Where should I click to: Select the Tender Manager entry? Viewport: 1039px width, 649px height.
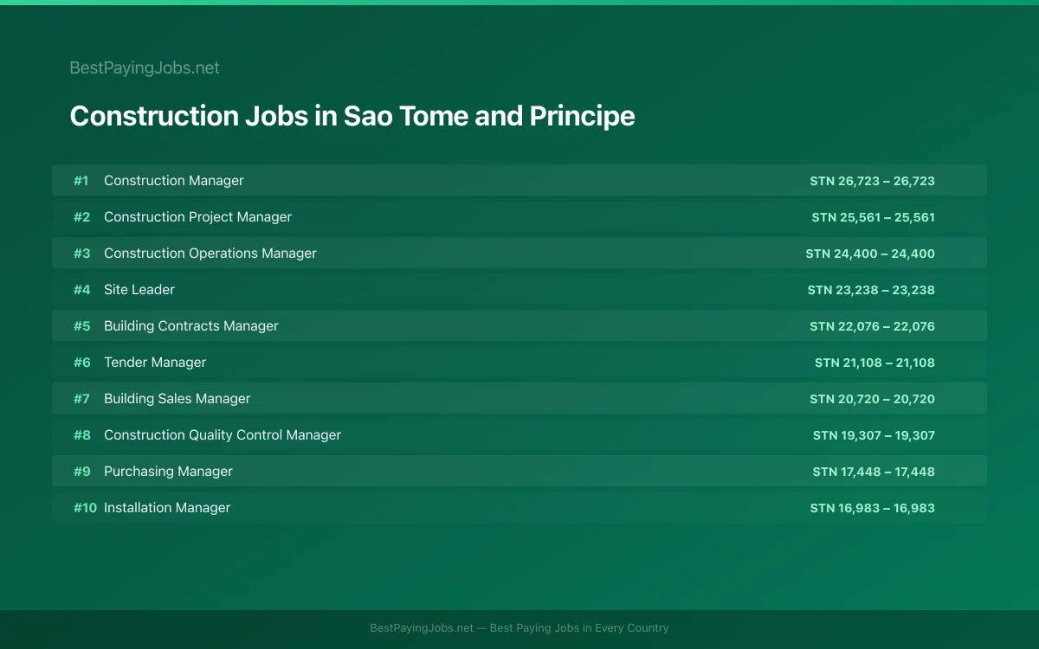519,362
